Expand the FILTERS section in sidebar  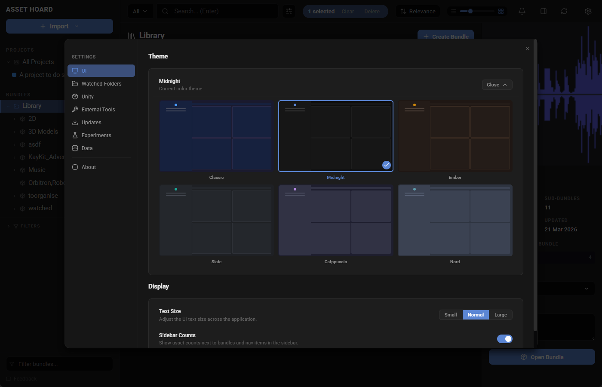[26, 226]
